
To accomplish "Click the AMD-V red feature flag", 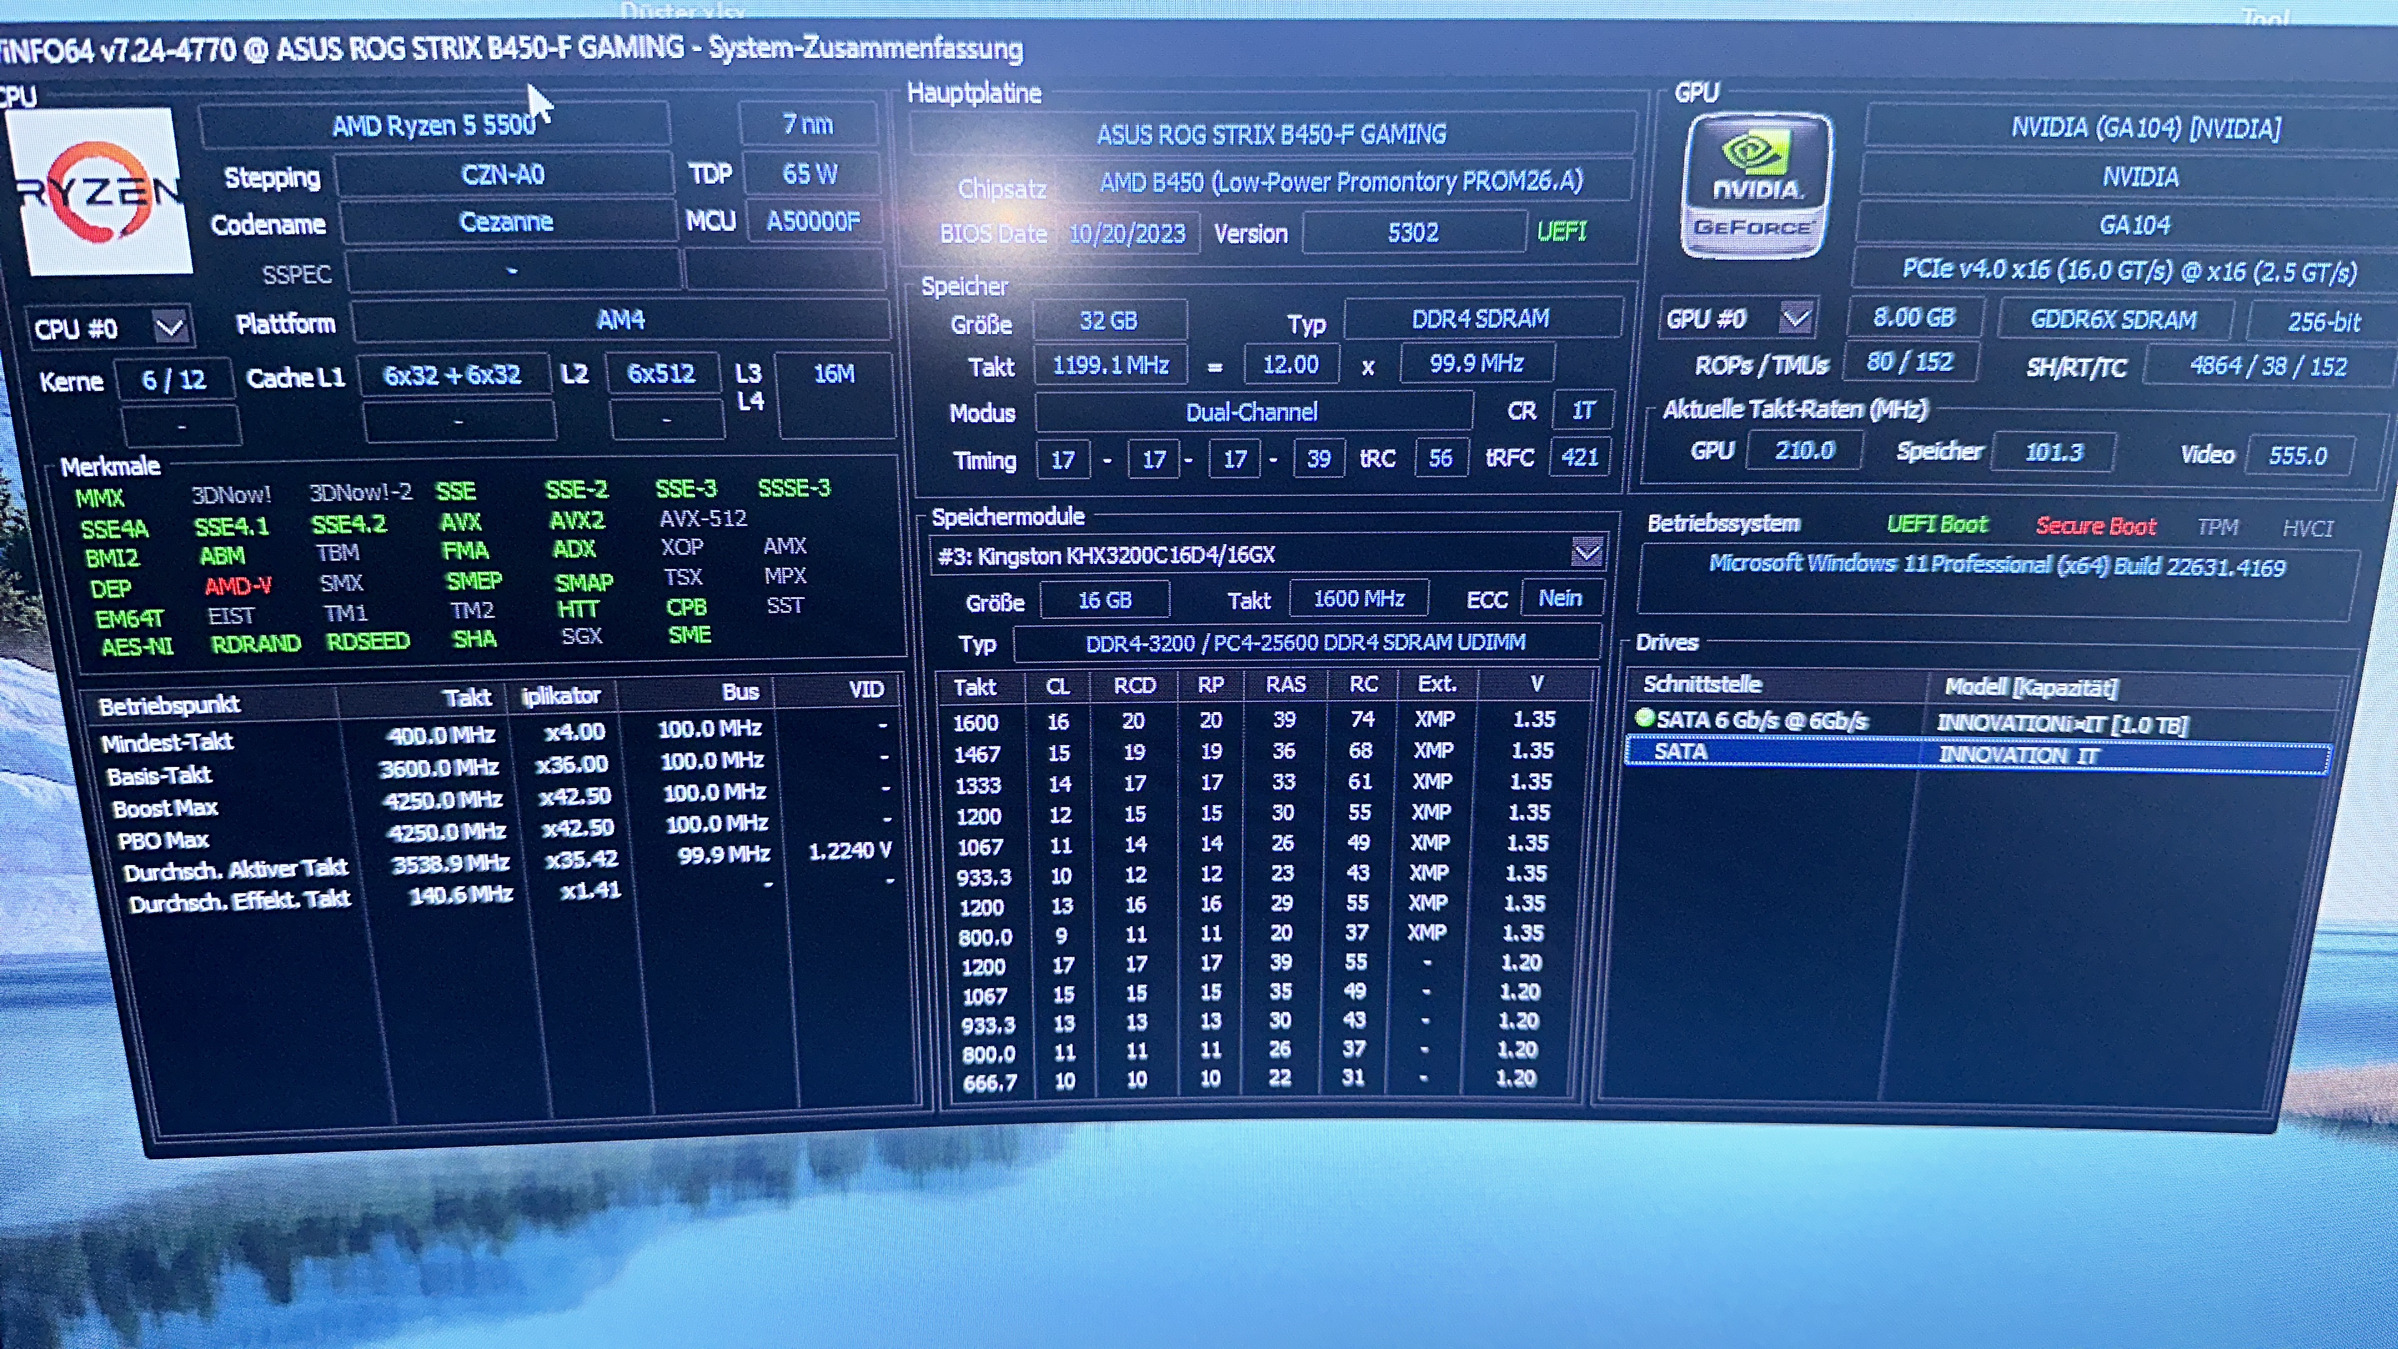I will click(x=239, y=586).
